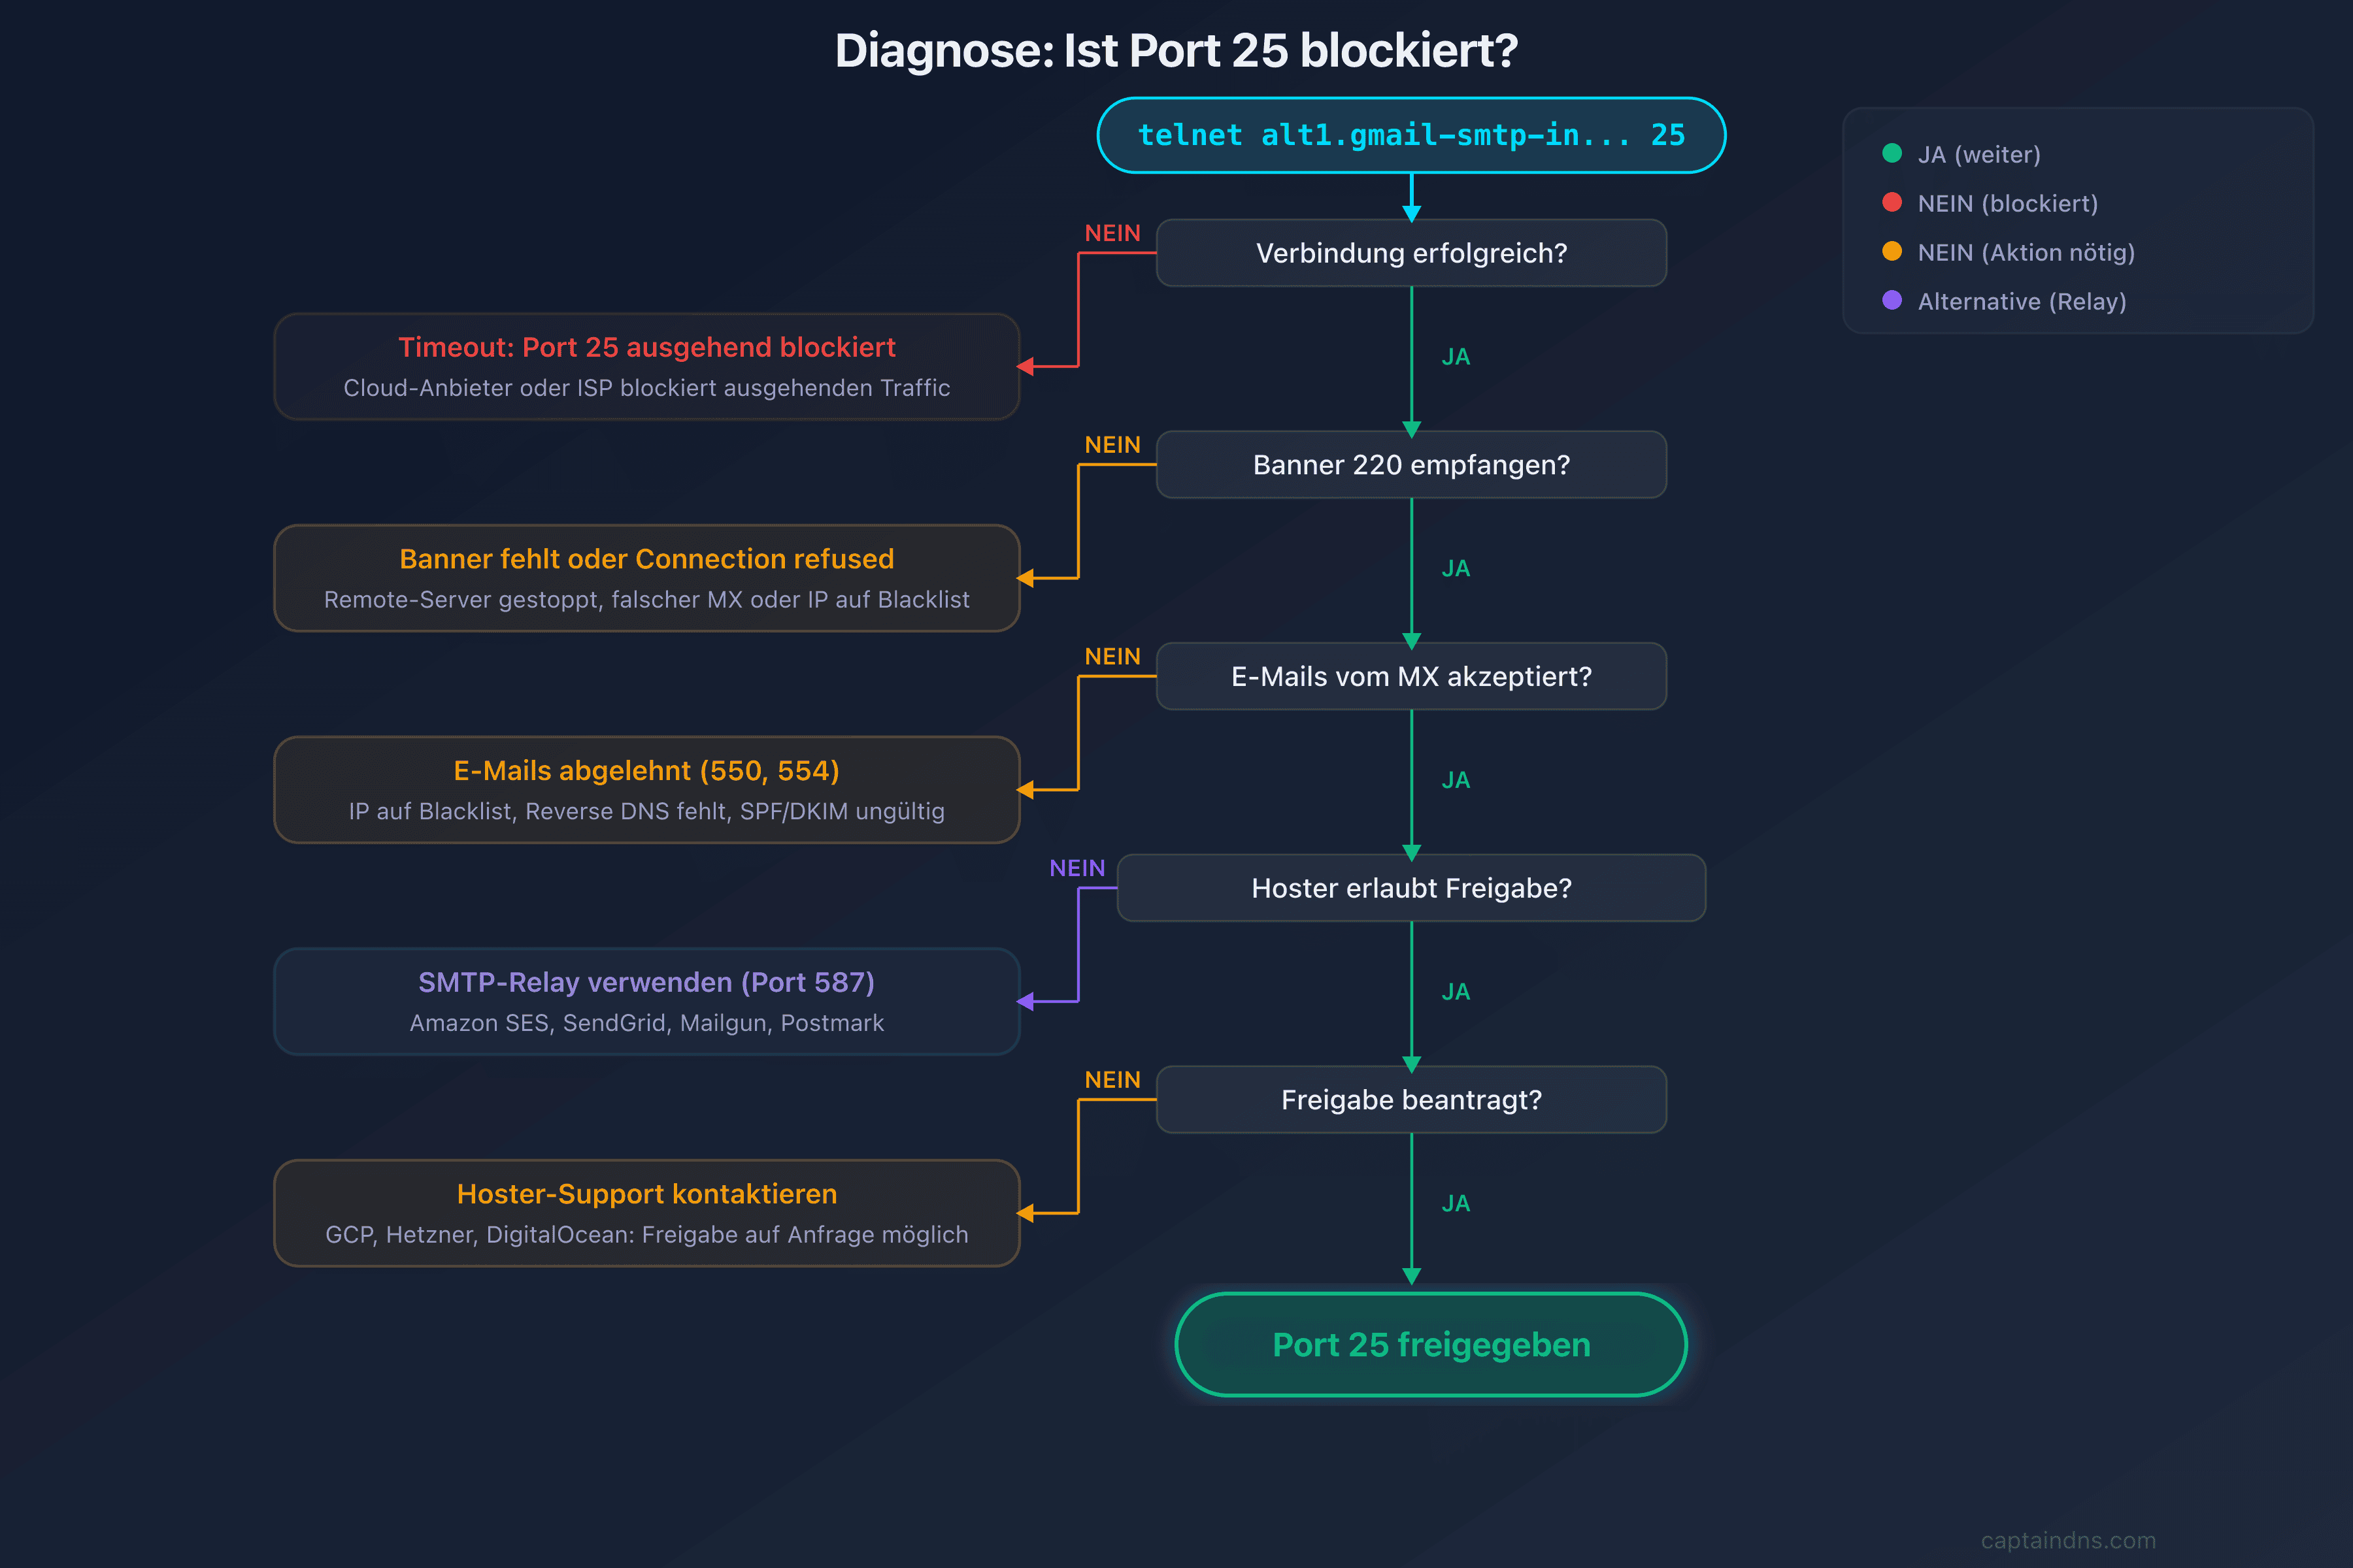Click the red arrowhead at the Timeout box
This screenshot has height=1568, width=2353.
click(x=1026, y=367)
